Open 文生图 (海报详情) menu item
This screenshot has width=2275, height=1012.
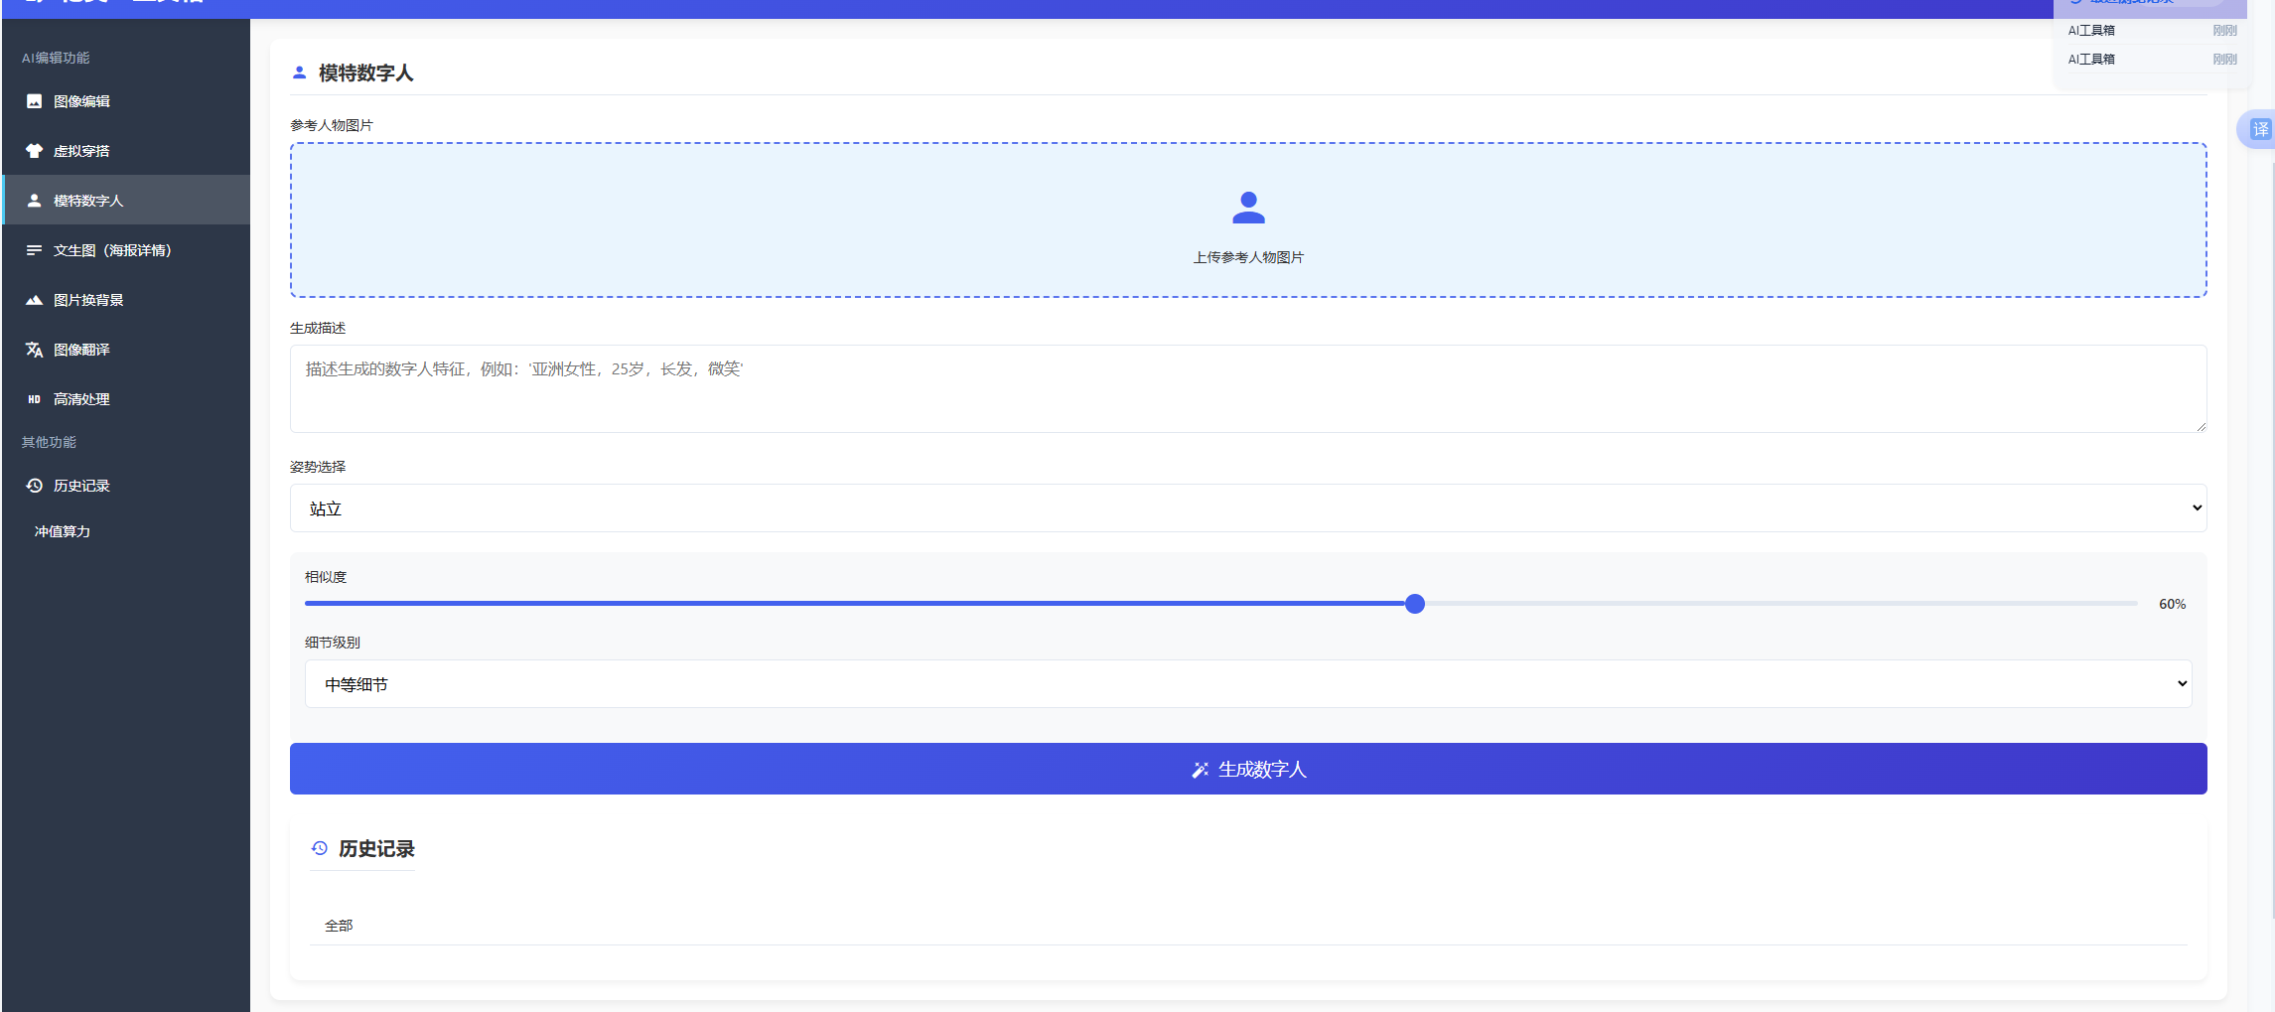tap(112, 250)
